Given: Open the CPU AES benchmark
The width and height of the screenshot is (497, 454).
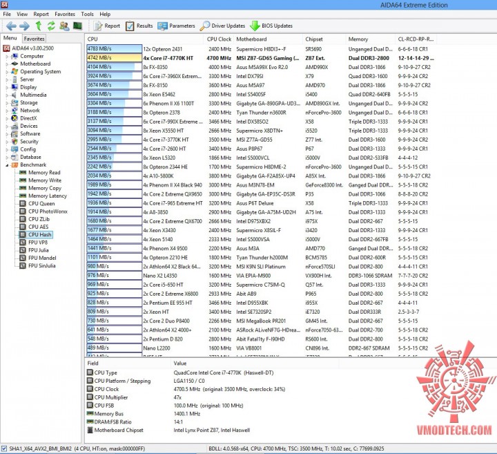Looking at the screenshot, I should point(38,227).
